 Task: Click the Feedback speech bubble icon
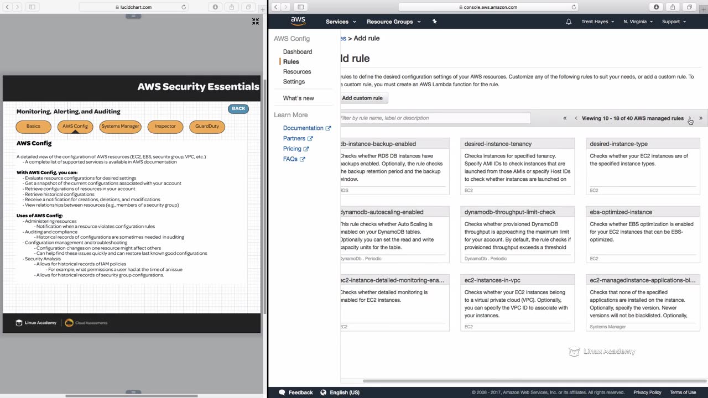coord(282,392)
